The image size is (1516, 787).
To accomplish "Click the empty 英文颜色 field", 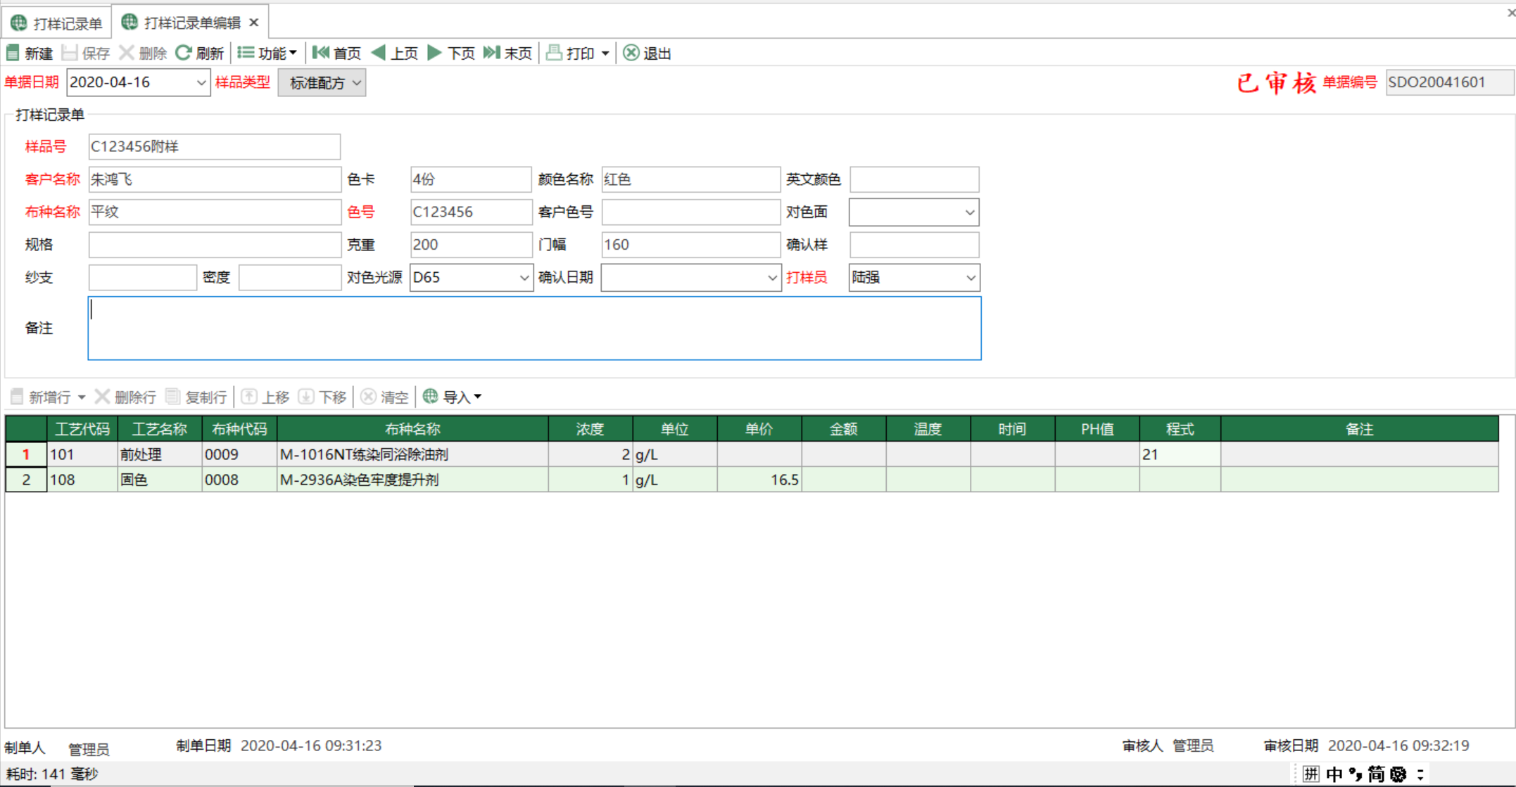I will 914,179.
